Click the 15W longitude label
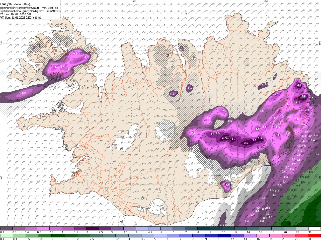This screenshot has height=241, width=321. 266,1
